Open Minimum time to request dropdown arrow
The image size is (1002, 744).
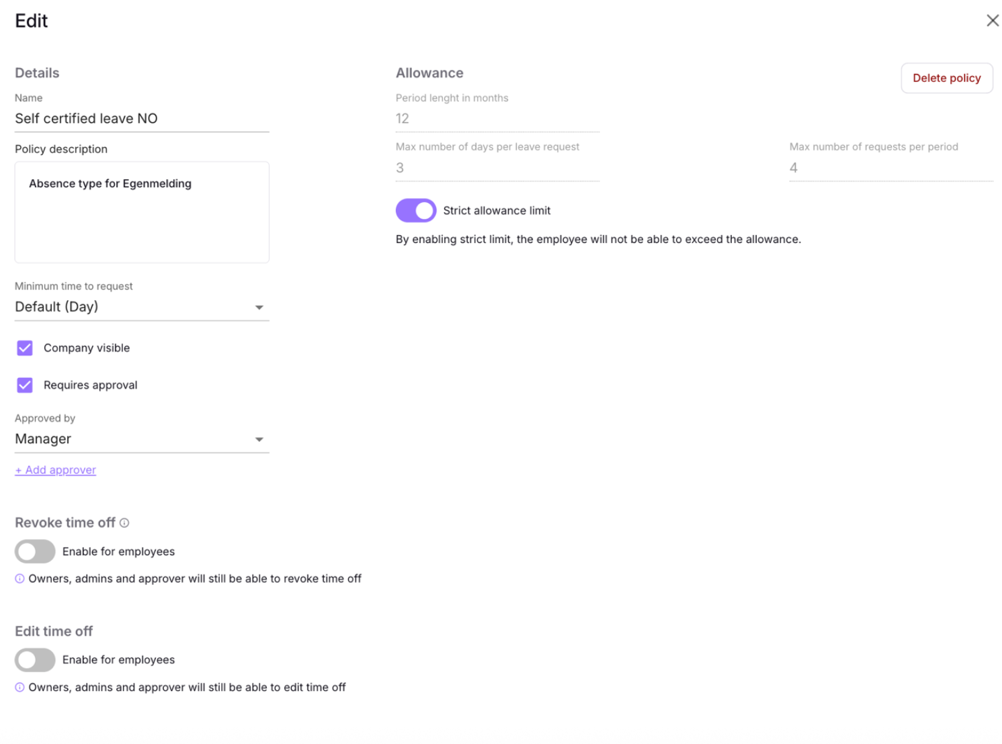coord(259,307)
